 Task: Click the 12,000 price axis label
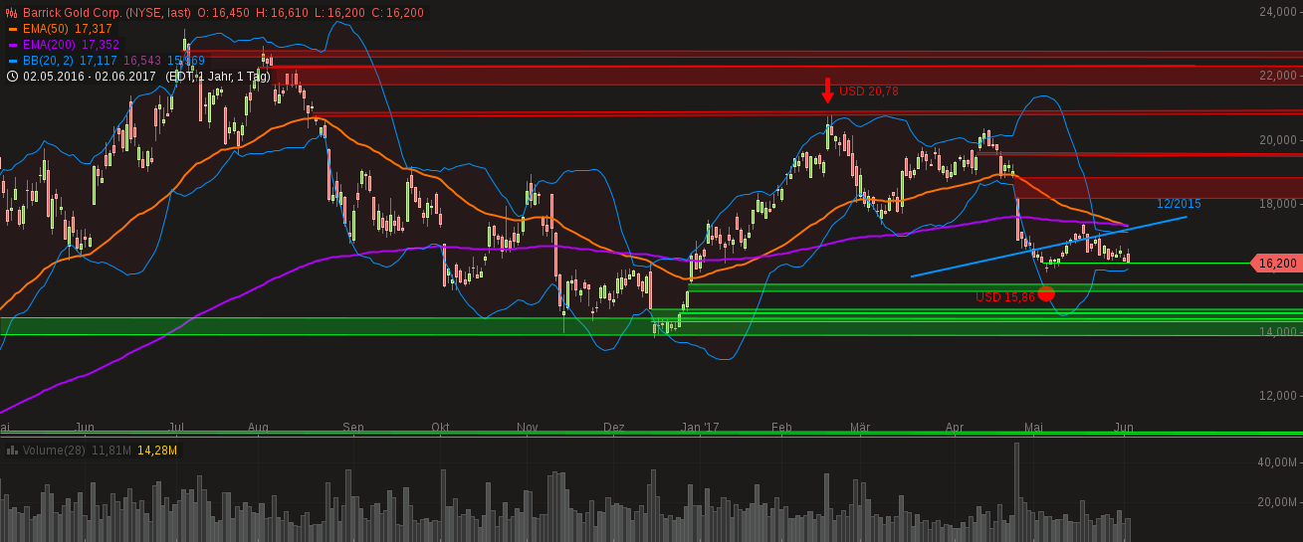click(1279, 396)
